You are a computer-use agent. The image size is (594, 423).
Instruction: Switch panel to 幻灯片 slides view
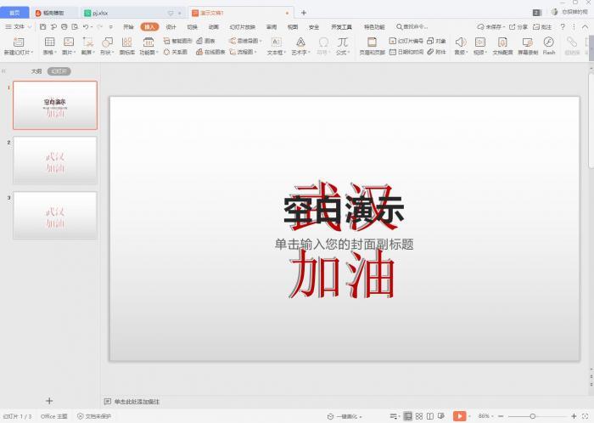pyautogui.click(x=59, y=71)
